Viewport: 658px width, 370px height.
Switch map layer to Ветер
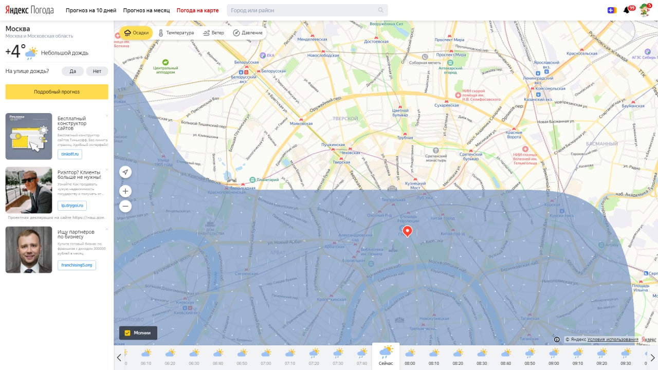213,33
